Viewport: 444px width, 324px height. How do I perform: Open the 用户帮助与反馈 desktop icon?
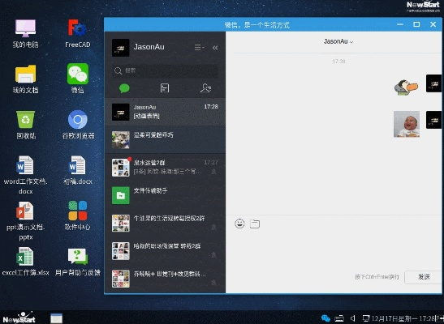(x=78, y=262)
